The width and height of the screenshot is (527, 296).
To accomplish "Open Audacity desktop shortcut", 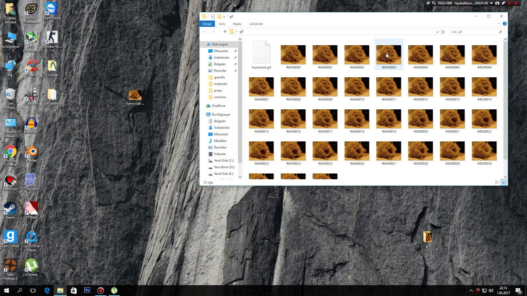I will [x=31, y=126].
